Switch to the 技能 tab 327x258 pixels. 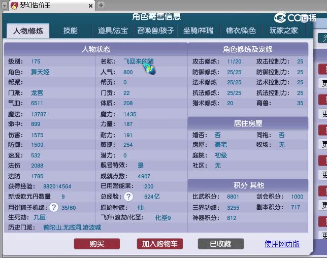point(71,30)
